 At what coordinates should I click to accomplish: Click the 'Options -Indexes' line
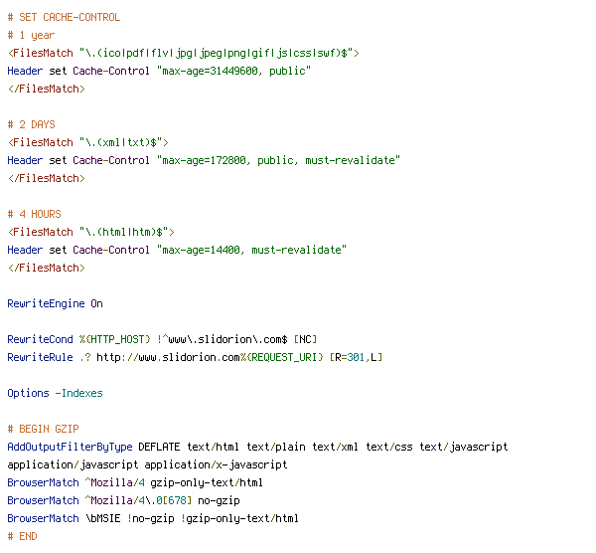pos(55,394)
